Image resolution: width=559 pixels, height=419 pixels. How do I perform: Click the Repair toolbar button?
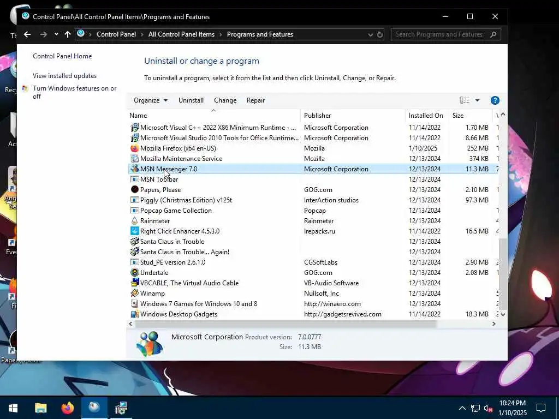click(255, 100)
